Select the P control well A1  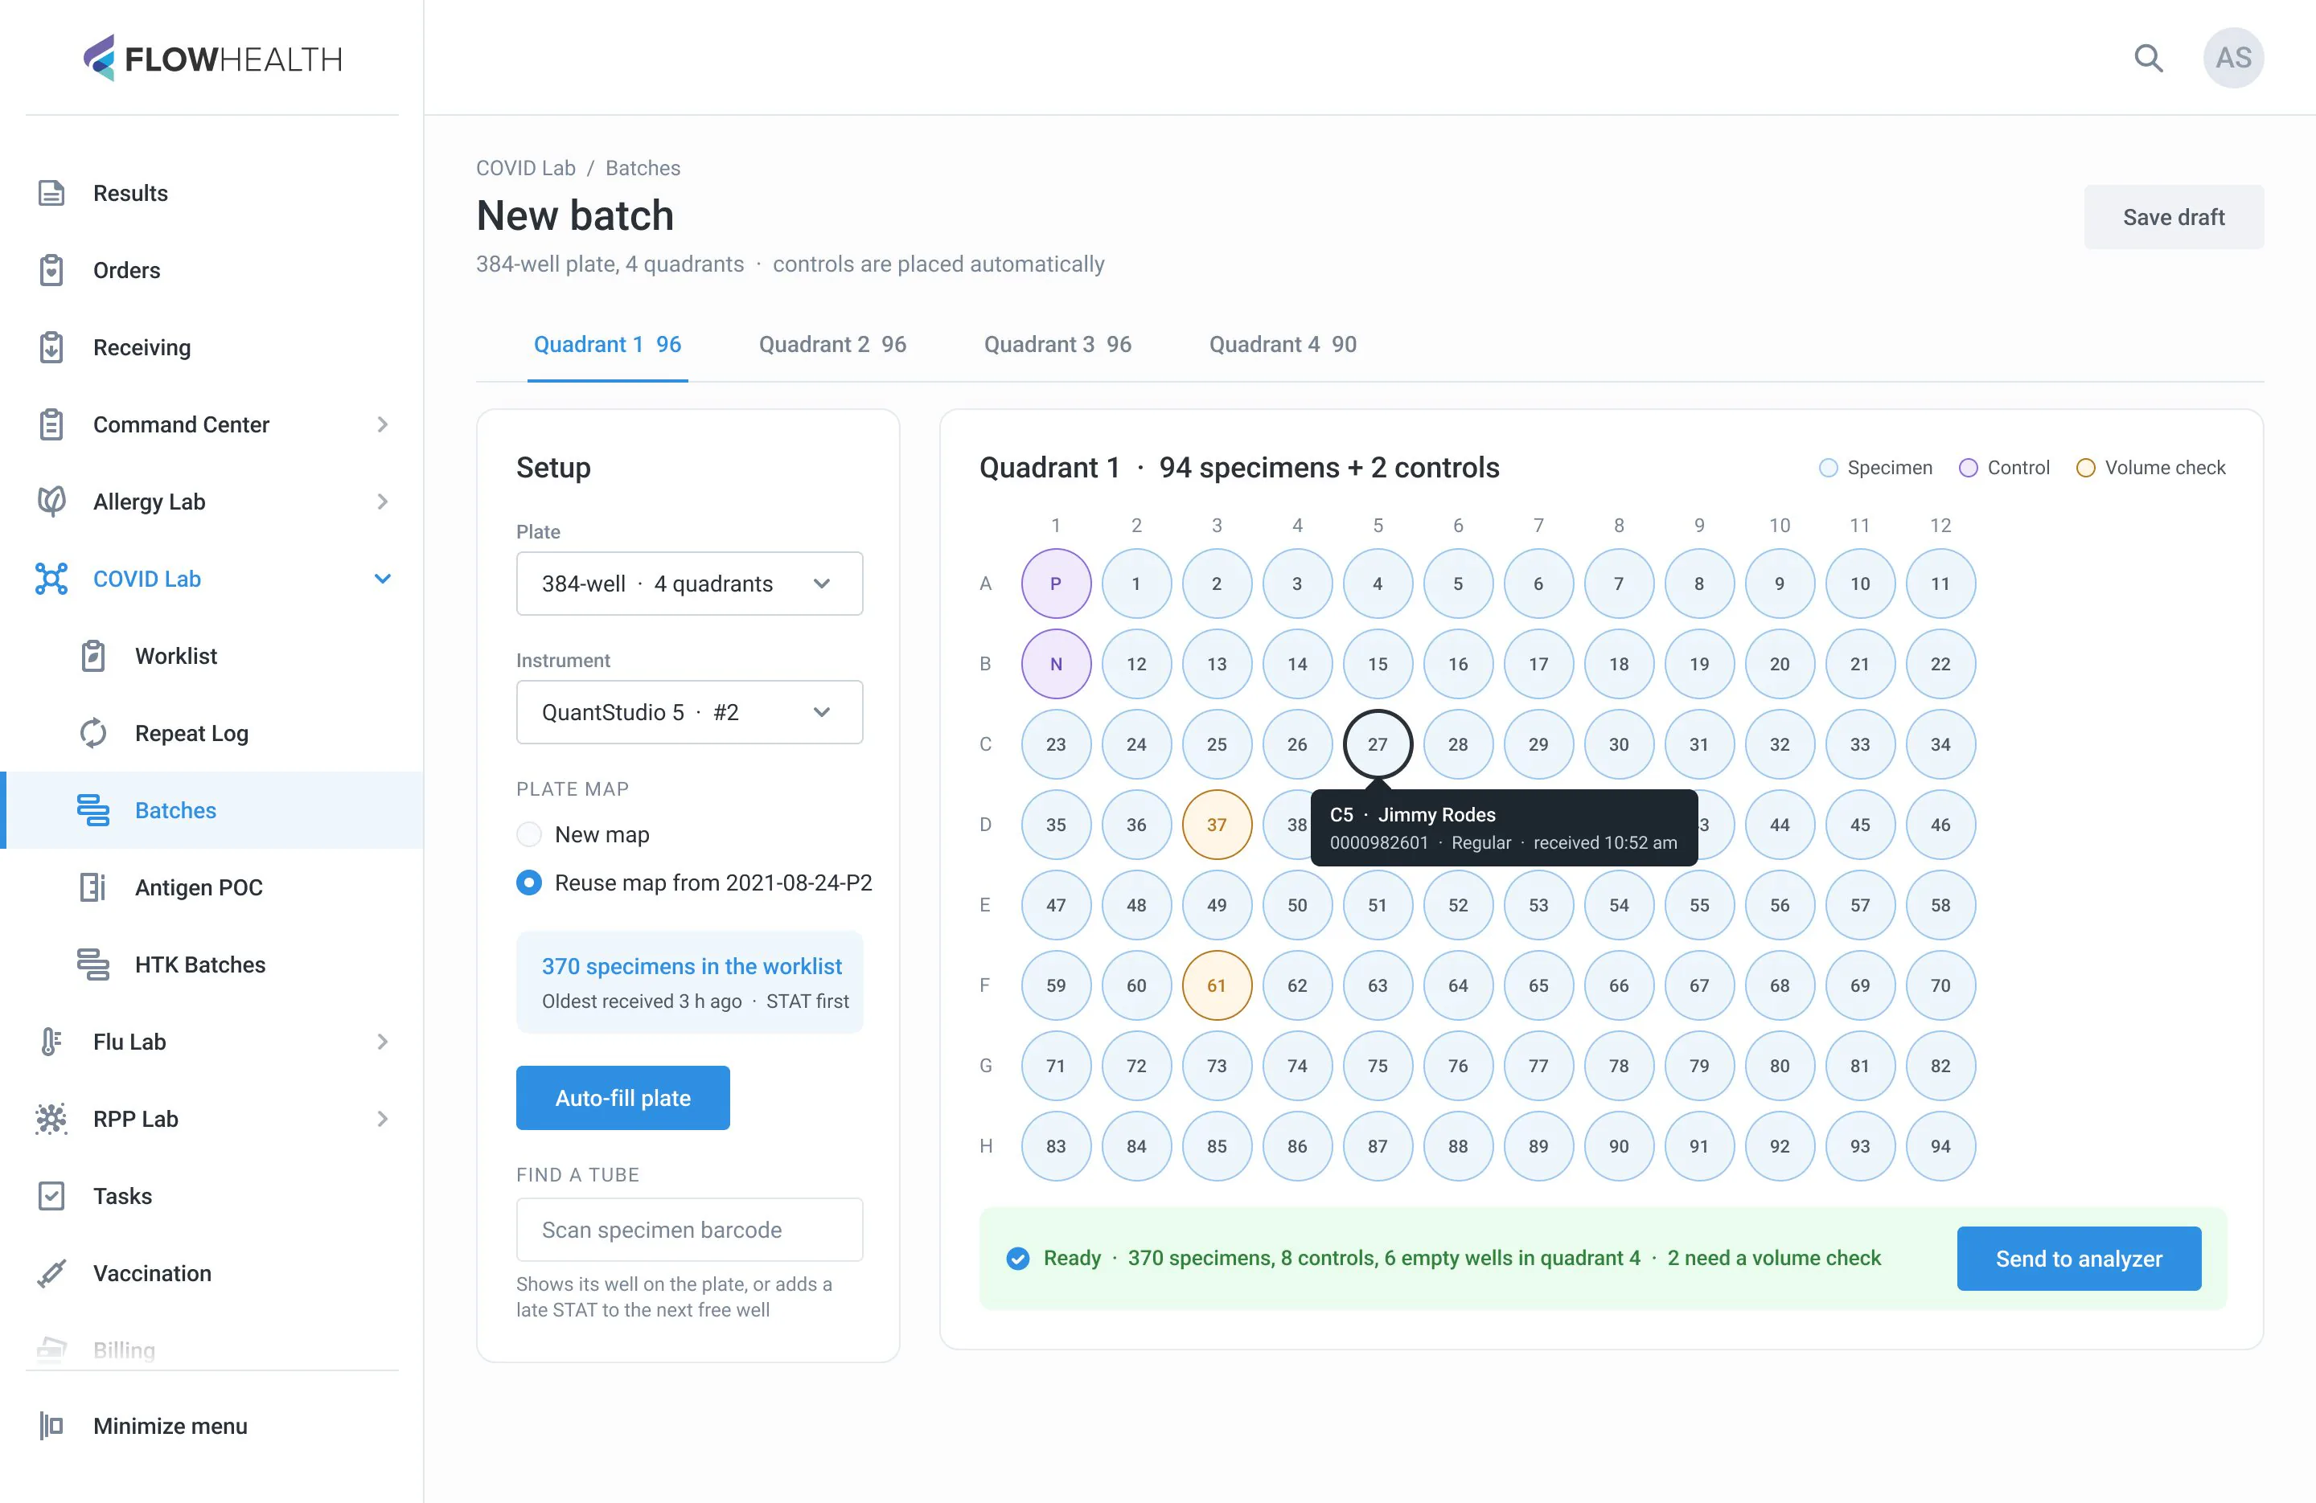1056,584
